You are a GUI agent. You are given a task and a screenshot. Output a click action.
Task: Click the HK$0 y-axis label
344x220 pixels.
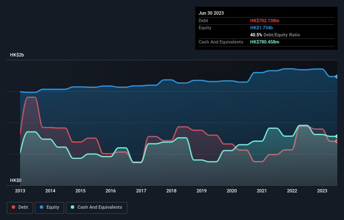[x=16, y=180]
